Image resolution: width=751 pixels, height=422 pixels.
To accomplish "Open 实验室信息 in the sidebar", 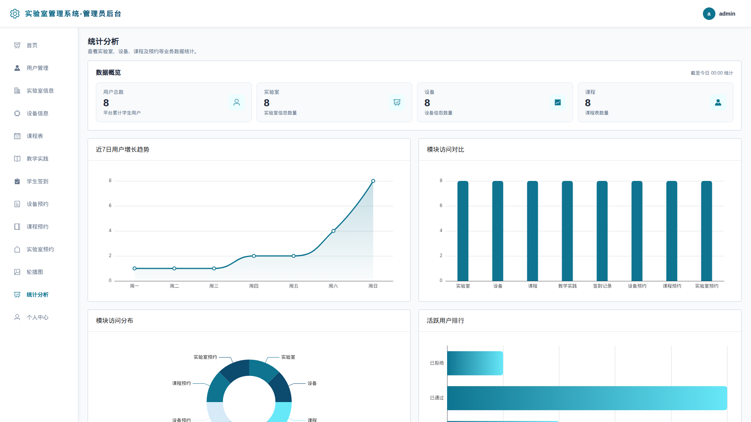I will click(x=39, y=91).
